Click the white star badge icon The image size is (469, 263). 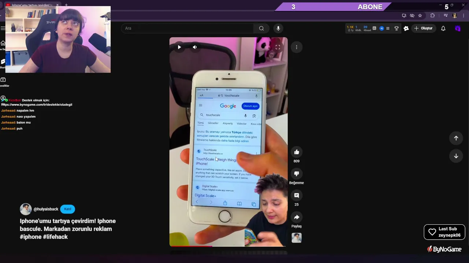(x=406, y=28)
